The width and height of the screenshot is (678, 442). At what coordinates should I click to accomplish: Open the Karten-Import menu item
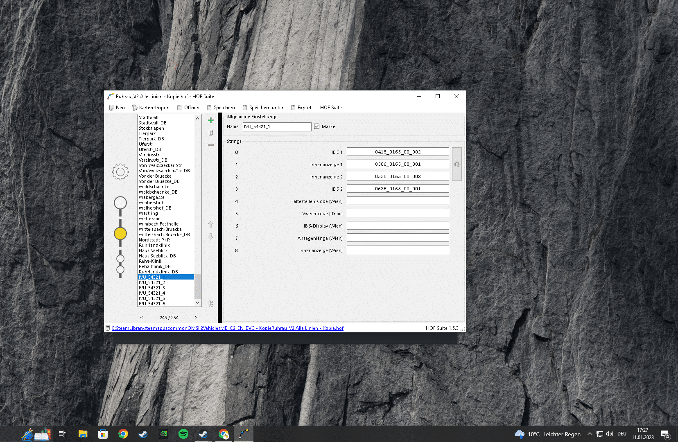(151, 108)
